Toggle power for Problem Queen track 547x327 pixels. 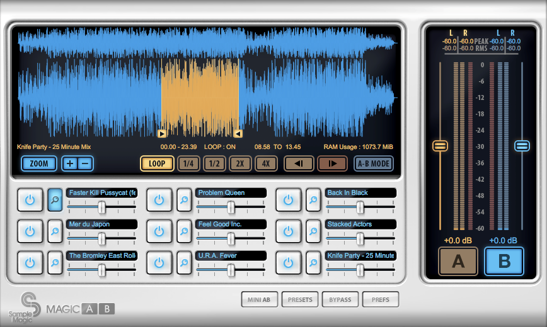pyautogui.click(x=159, y=200)
